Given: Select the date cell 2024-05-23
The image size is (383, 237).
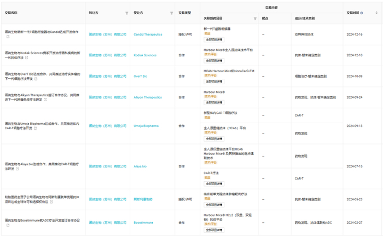Looking at the screenshot, I should point(355,199).
